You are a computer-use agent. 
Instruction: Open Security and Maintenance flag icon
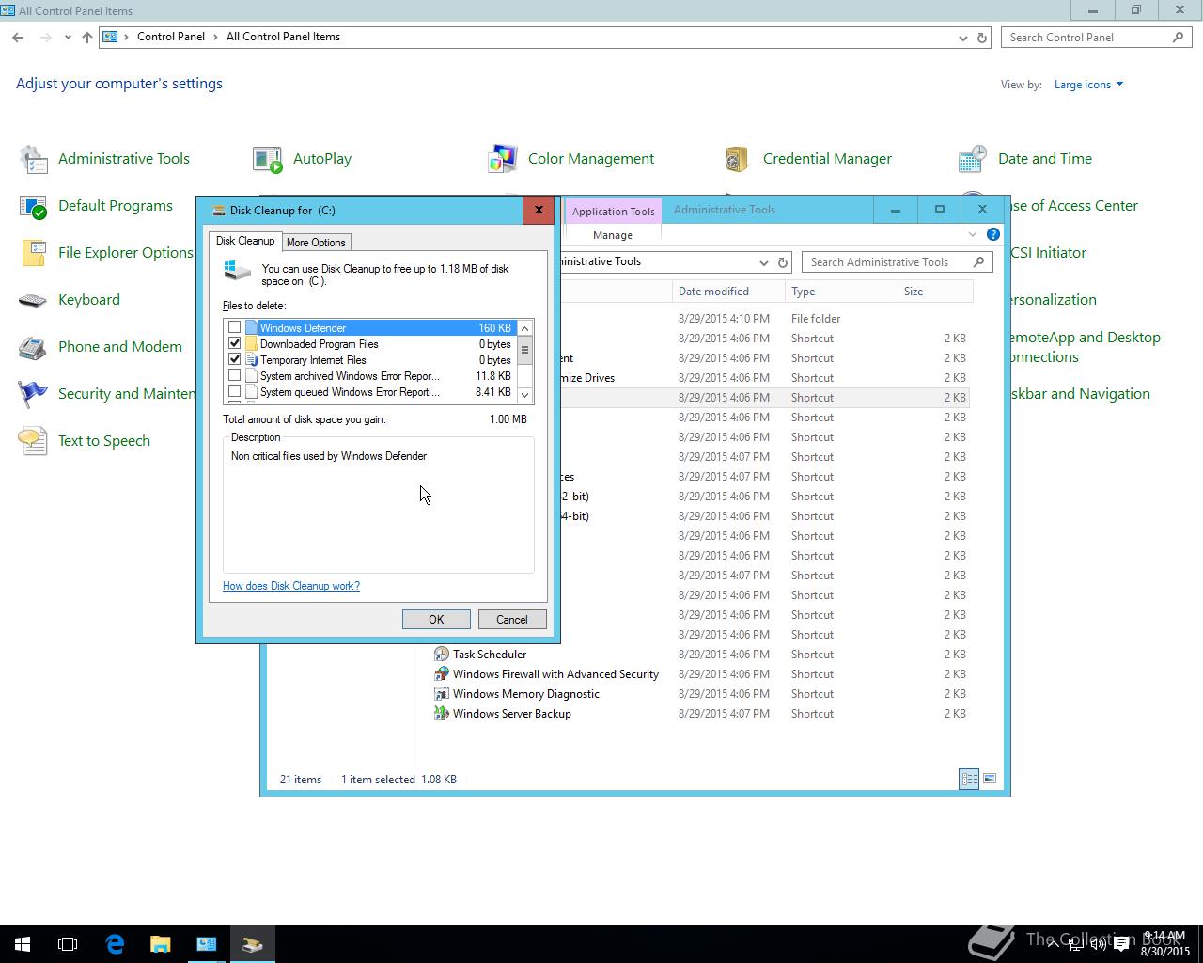(34, 394)
